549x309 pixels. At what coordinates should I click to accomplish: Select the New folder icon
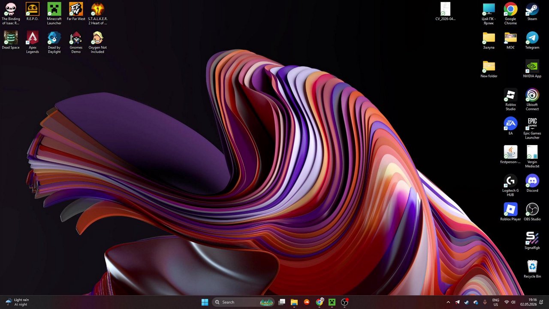[489, 69]
